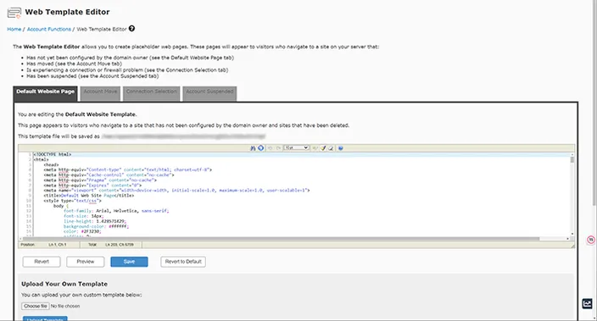
Task: Click the blue Save button
Action: [129, 262]
